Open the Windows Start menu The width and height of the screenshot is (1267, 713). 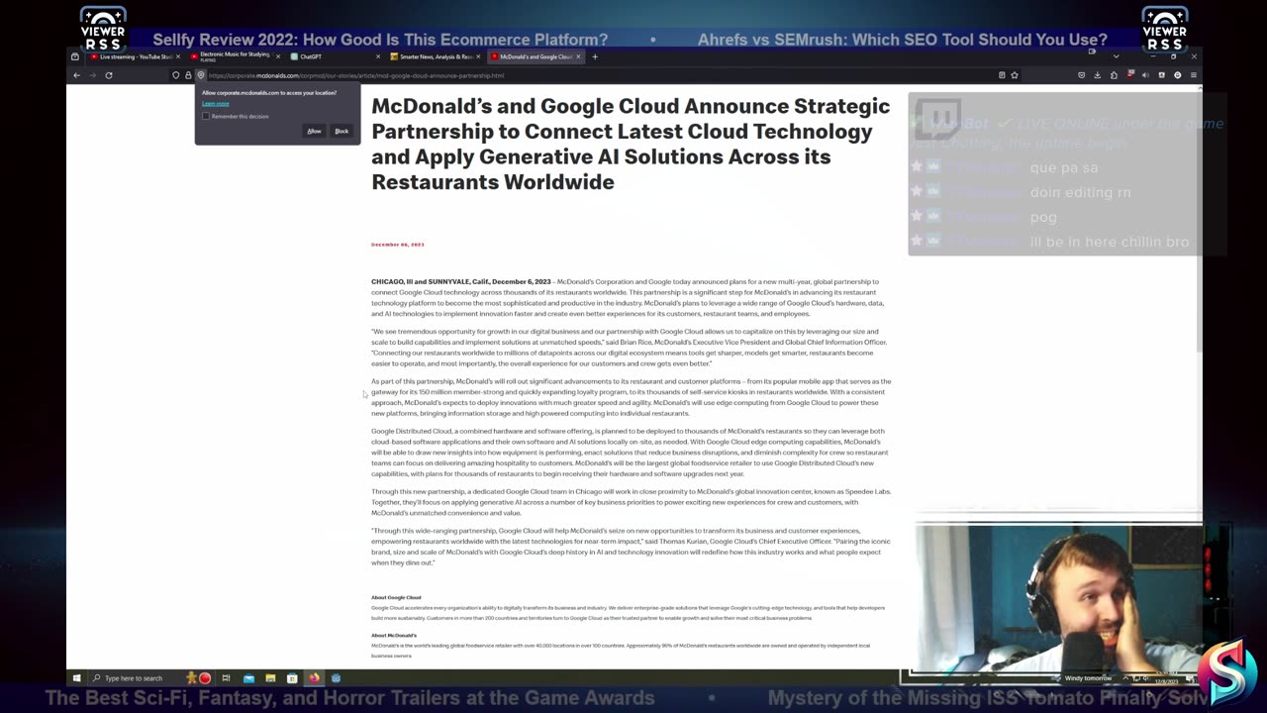[76, 678]
